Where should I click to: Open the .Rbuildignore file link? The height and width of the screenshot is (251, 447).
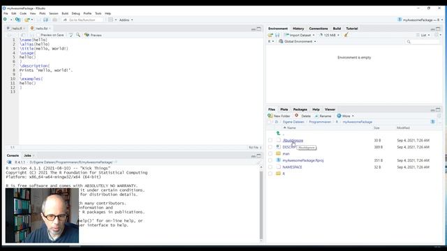pos(293,140)
